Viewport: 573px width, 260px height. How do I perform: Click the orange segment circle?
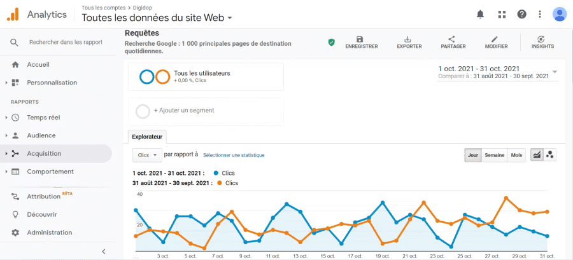point(162,77)
